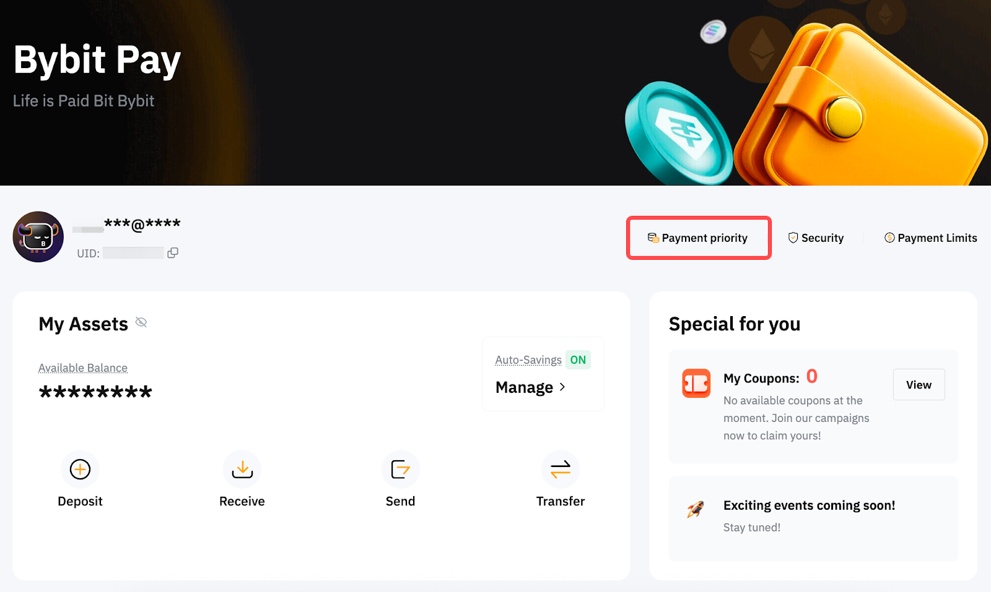Viewport: 991px width, 592px height.
Task: Click the Available Balance underlined label
Action: click(x=83, y=368)
